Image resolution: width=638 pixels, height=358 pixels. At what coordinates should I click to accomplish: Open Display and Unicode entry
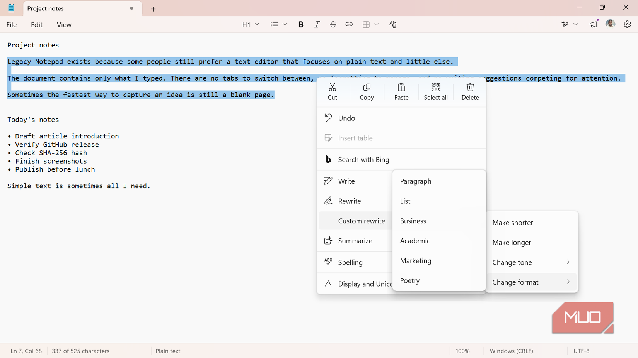click(355, 284)
